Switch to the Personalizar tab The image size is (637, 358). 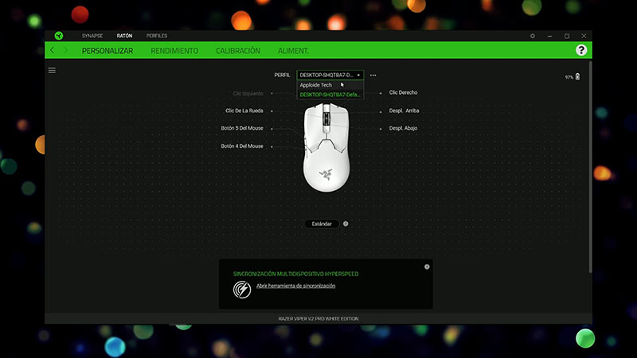[107, 51]
